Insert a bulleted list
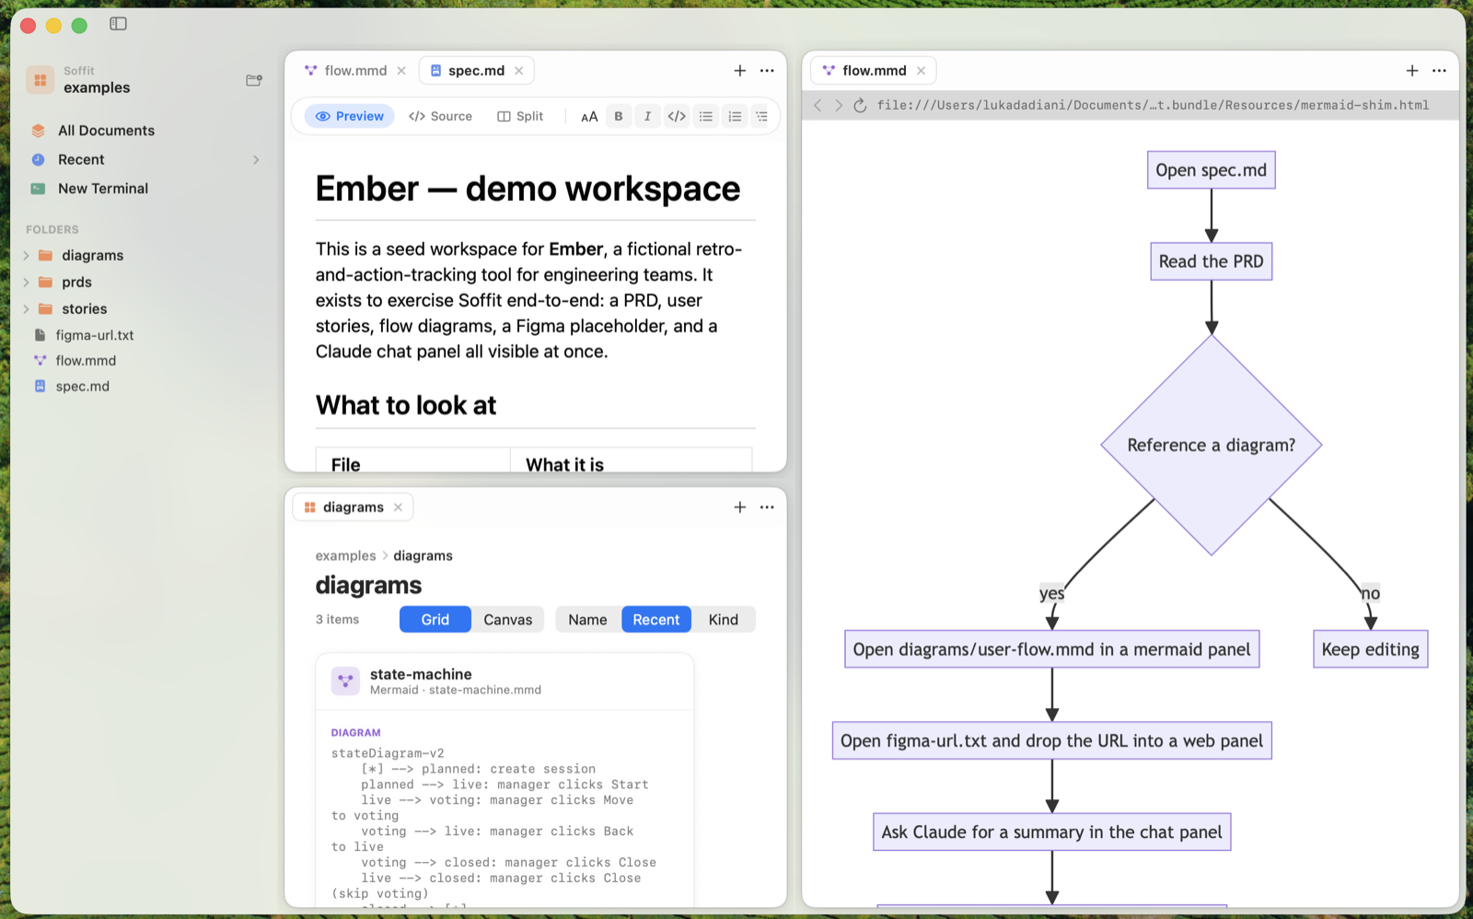Image resolution: width=1473 pixels, height=919 pixels. tap(706, 116)
